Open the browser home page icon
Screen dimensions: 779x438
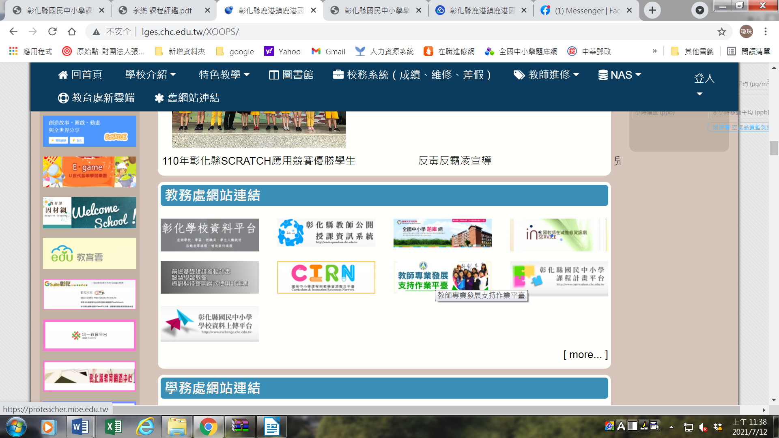(x=72, y=32)
